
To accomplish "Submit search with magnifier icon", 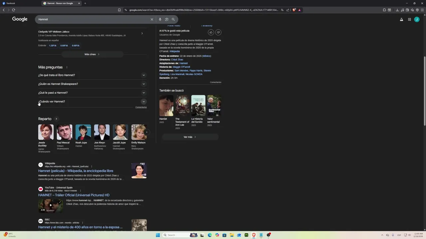I will point(173,19).
